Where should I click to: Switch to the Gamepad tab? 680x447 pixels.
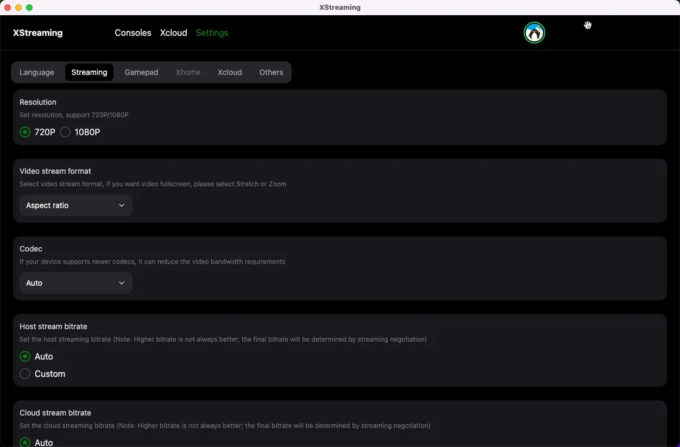coord(141,72)
